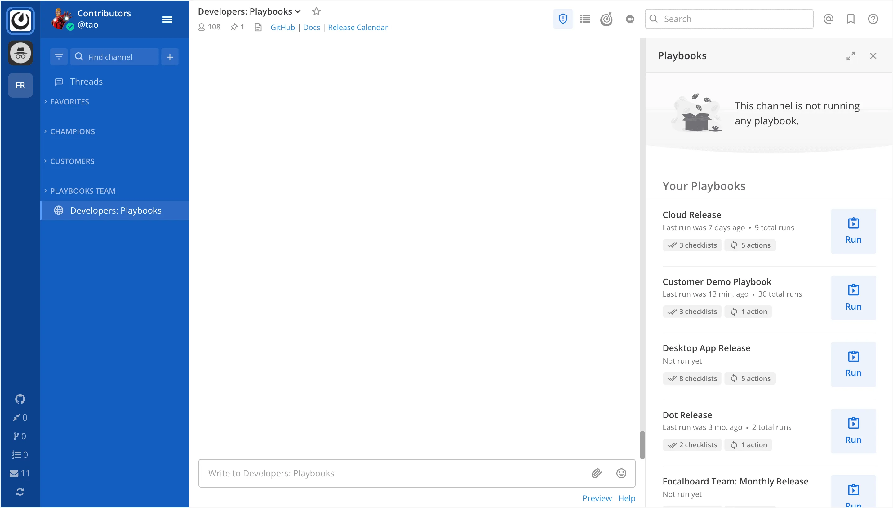Expand the Playbooks panel to full view
The image size is (893, 508).
point(851,56)
